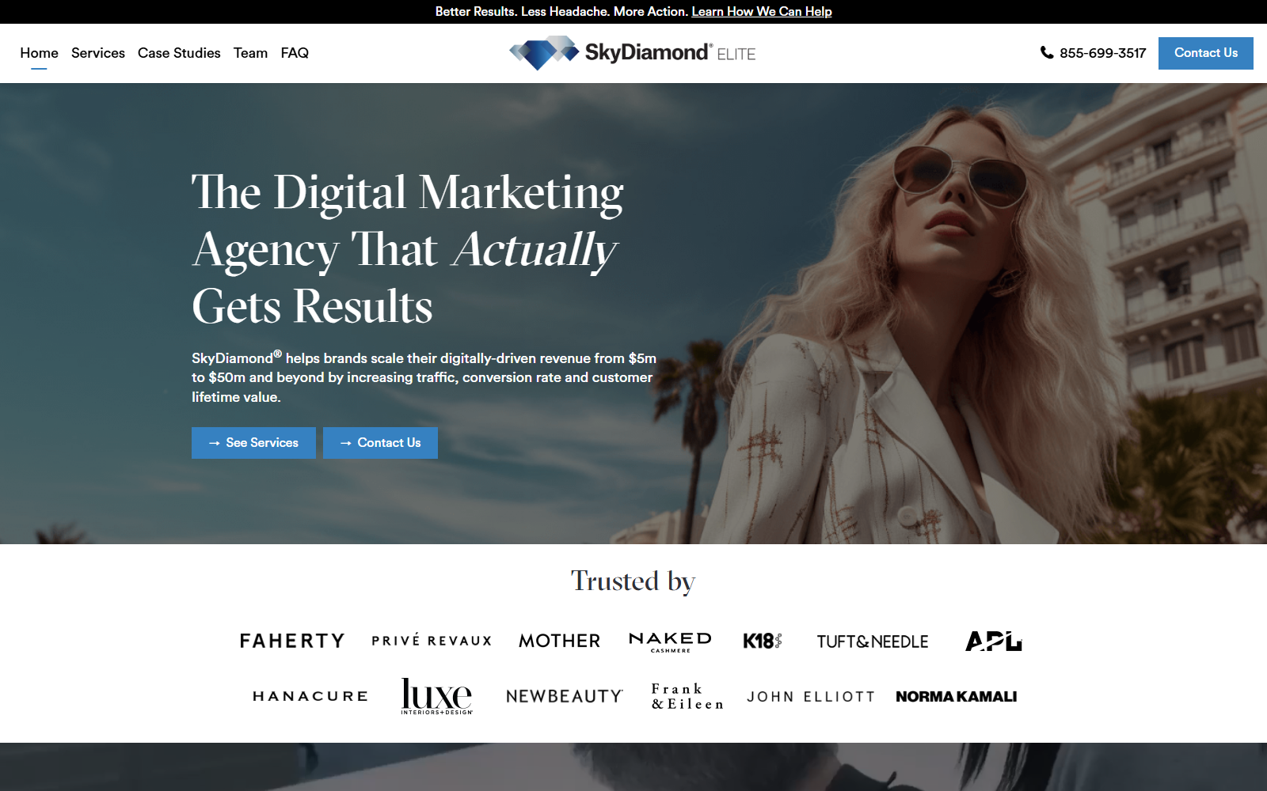Click the Privé Revaux brand logo
The width and height of the screenshot is (1267, 791).
pos(432,641)
